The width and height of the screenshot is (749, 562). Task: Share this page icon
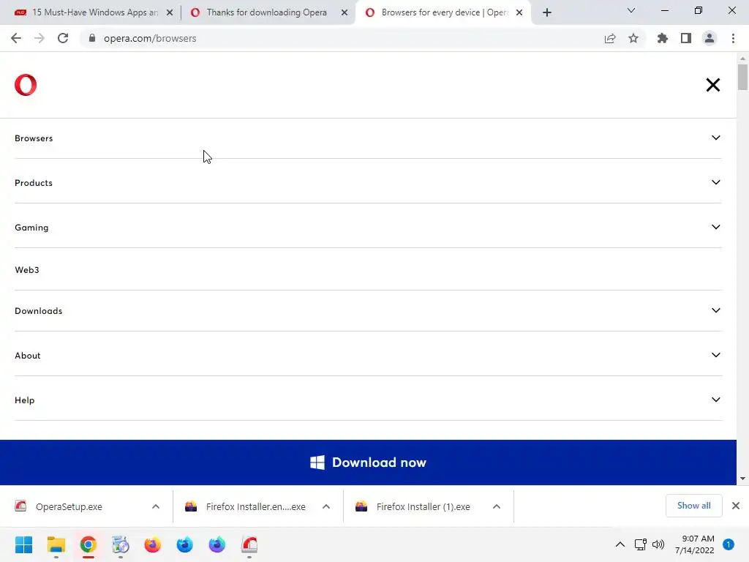pos(610,38)
